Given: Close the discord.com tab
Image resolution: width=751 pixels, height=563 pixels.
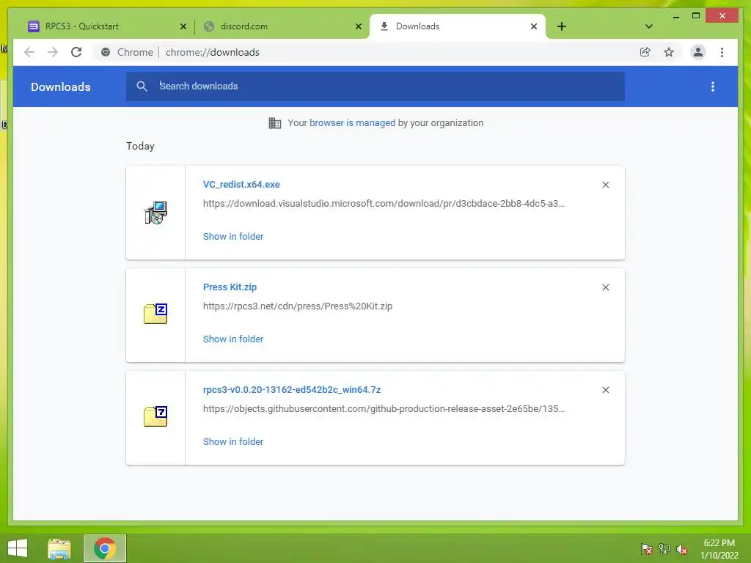Looking at the screenshot, I should click(x=358, y=27).
